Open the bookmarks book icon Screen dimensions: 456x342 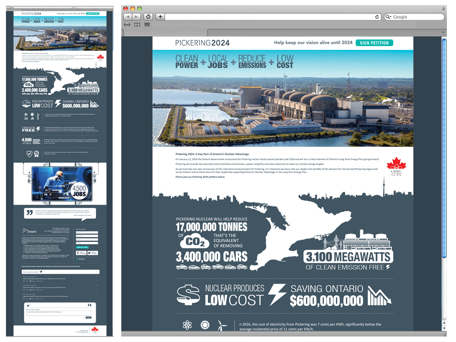(x=137, y=25)
